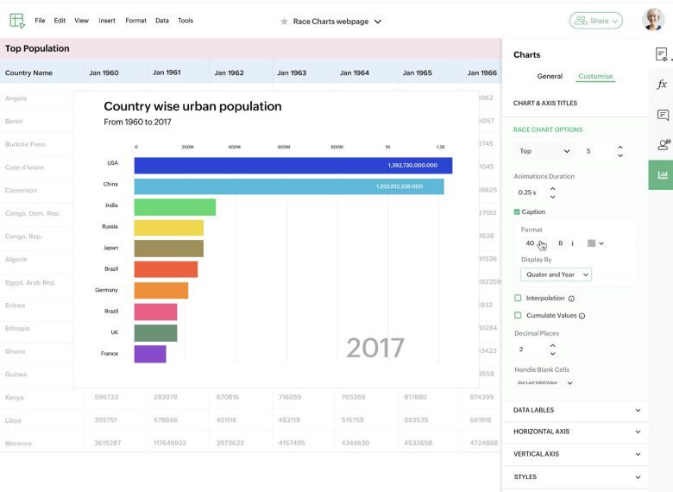Open the View menu
Viewport: 673px width, 492px height.
click(82, 21)
